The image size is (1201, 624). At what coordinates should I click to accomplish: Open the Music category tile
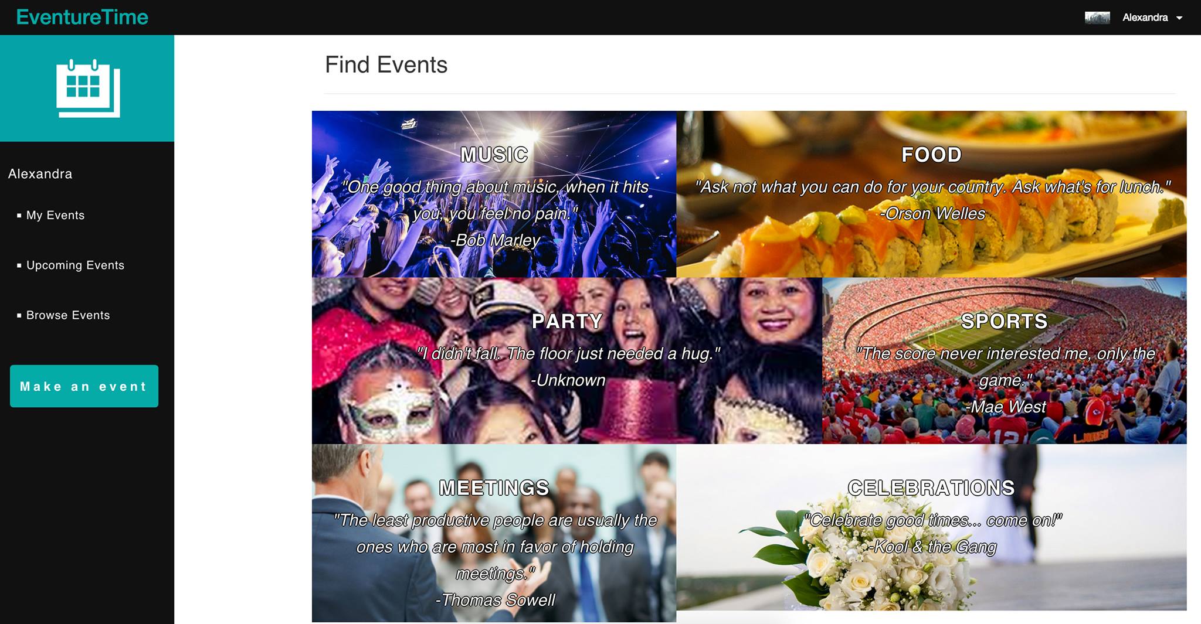click(x=494, y=194)
